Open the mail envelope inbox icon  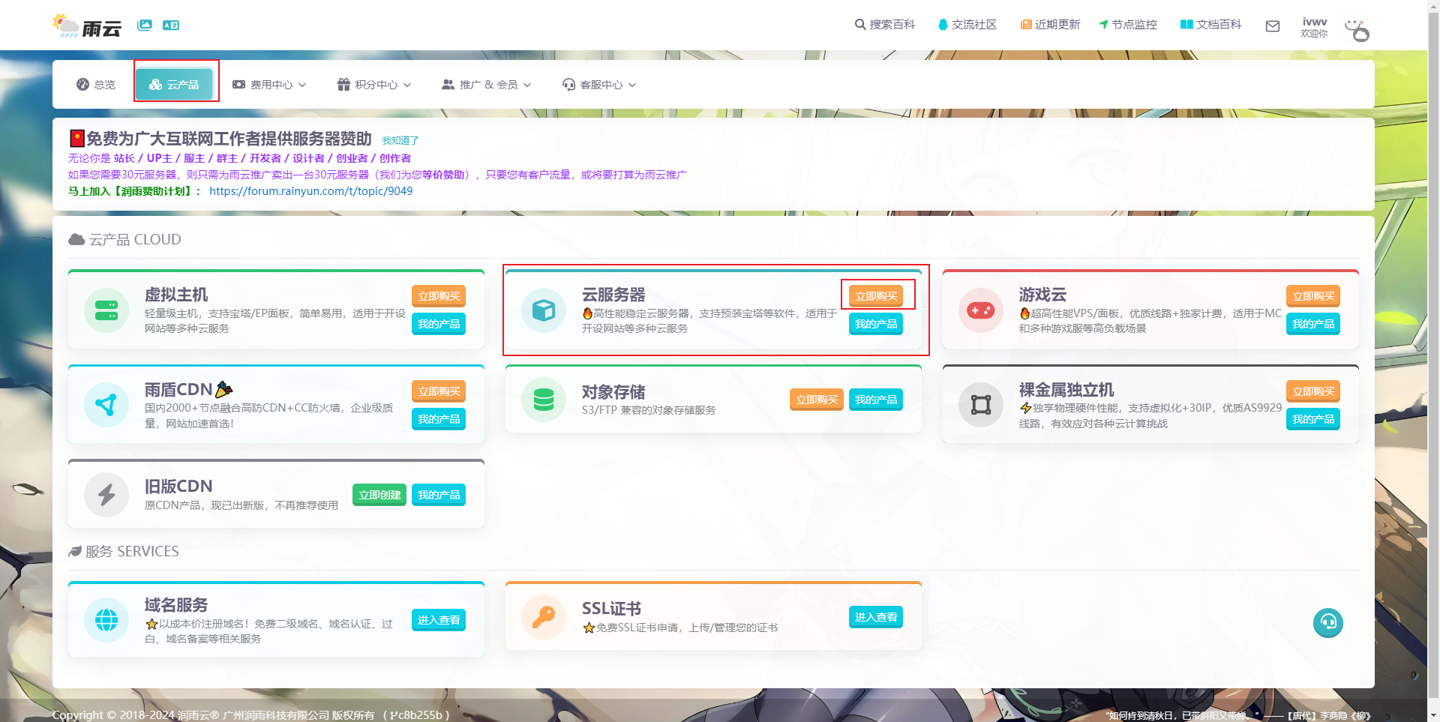pyautogui.click(x=1273, y=26)
